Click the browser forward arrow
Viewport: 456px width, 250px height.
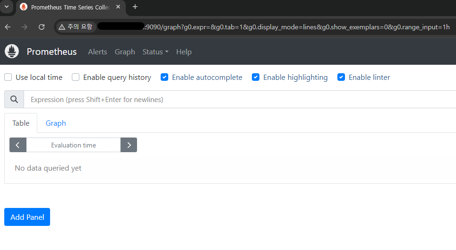[x=25, y=27]
